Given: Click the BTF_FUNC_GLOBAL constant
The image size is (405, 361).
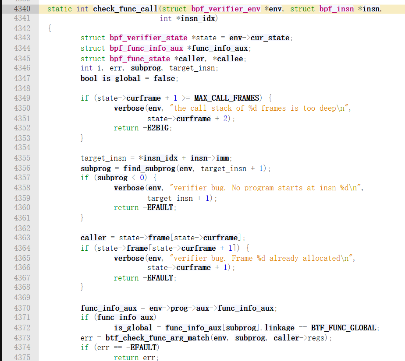Looking at the screenshot, I should pyautogui.click(x=344, y=328).
